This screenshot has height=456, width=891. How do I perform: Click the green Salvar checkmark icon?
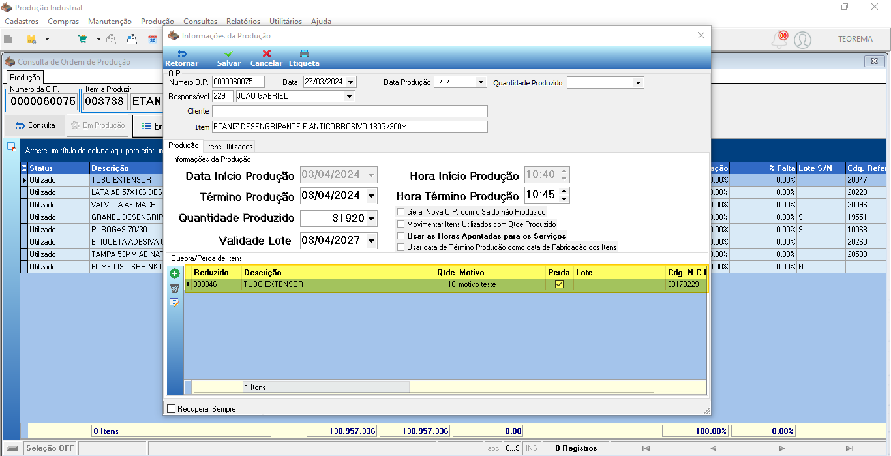229,54
